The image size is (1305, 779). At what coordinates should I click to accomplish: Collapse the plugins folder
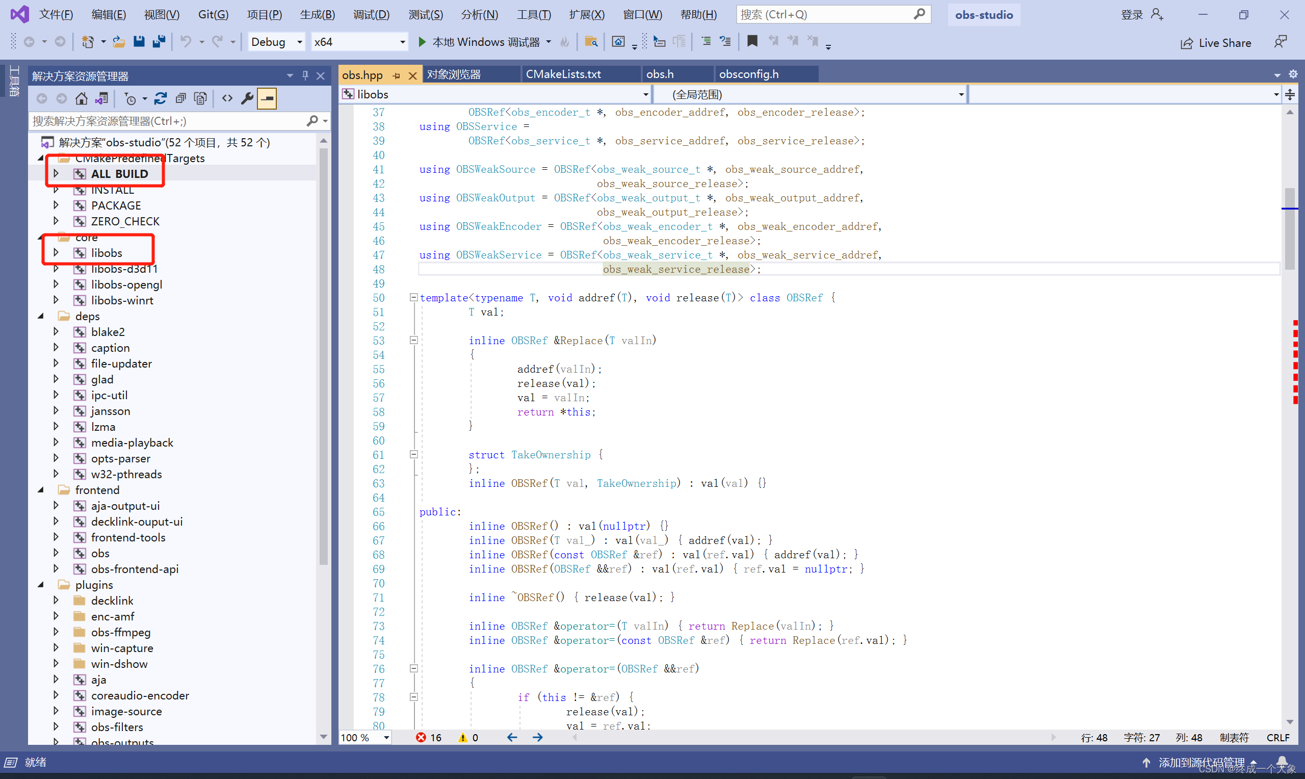pos(41,585)
